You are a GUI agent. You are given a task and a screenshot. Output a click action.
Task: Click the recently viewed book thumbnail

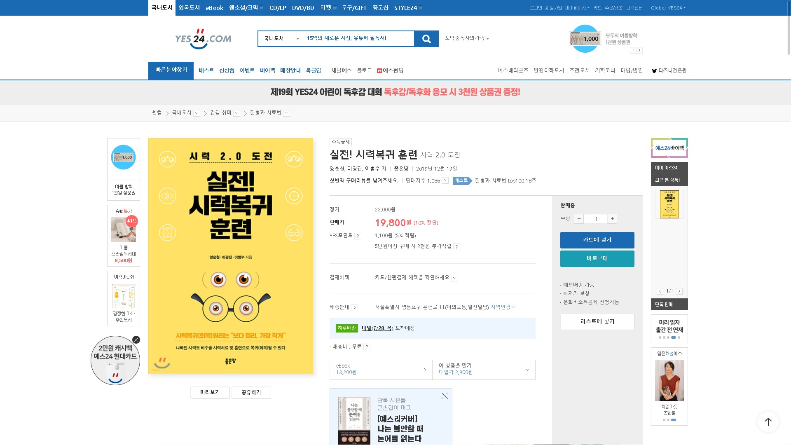(x=669, y=204)
